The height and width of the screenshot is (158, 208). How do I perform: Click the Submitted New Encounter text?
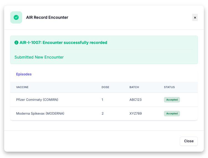pyautogui.click(x=39, y=57)
